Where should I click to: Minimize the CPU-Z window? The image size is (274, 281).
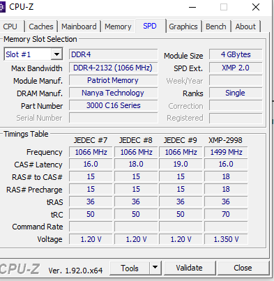[x=192, y=7]
